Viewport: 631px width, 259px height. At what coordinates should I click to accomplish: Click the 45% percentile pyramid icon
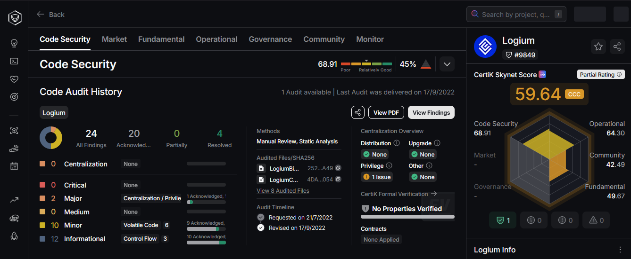[x=426, y=64]
